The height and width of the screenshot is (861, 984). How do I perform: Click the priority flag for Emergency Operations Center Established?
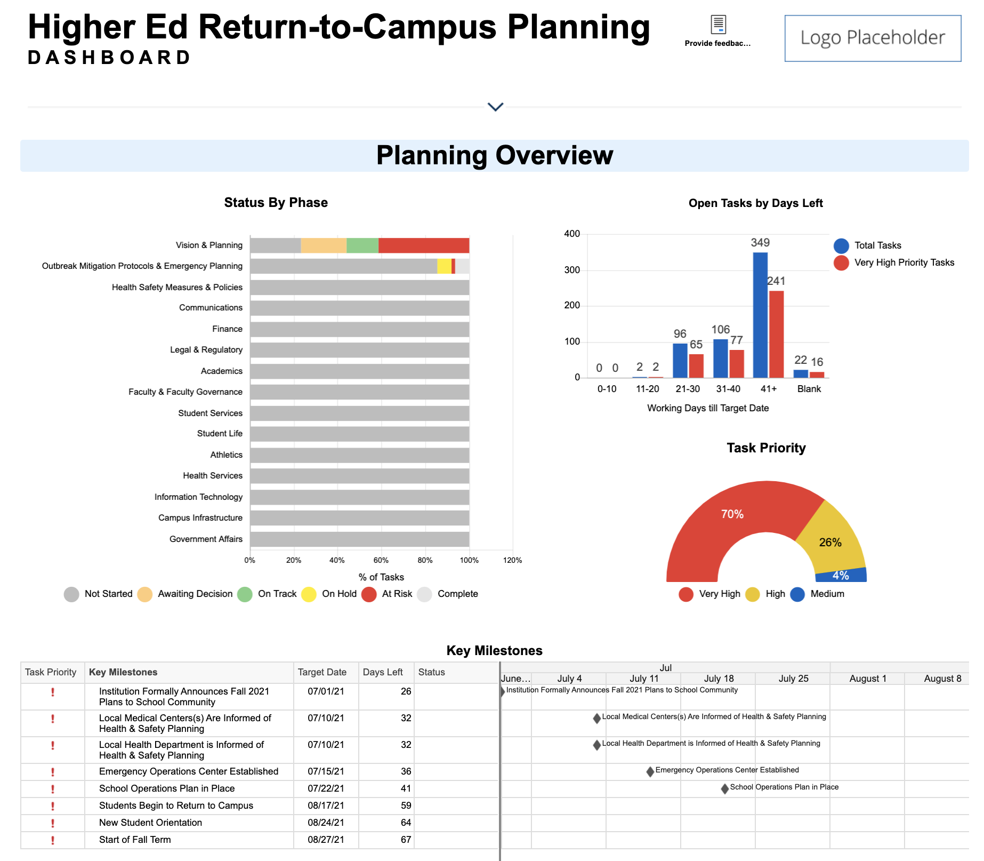[53, 772]
